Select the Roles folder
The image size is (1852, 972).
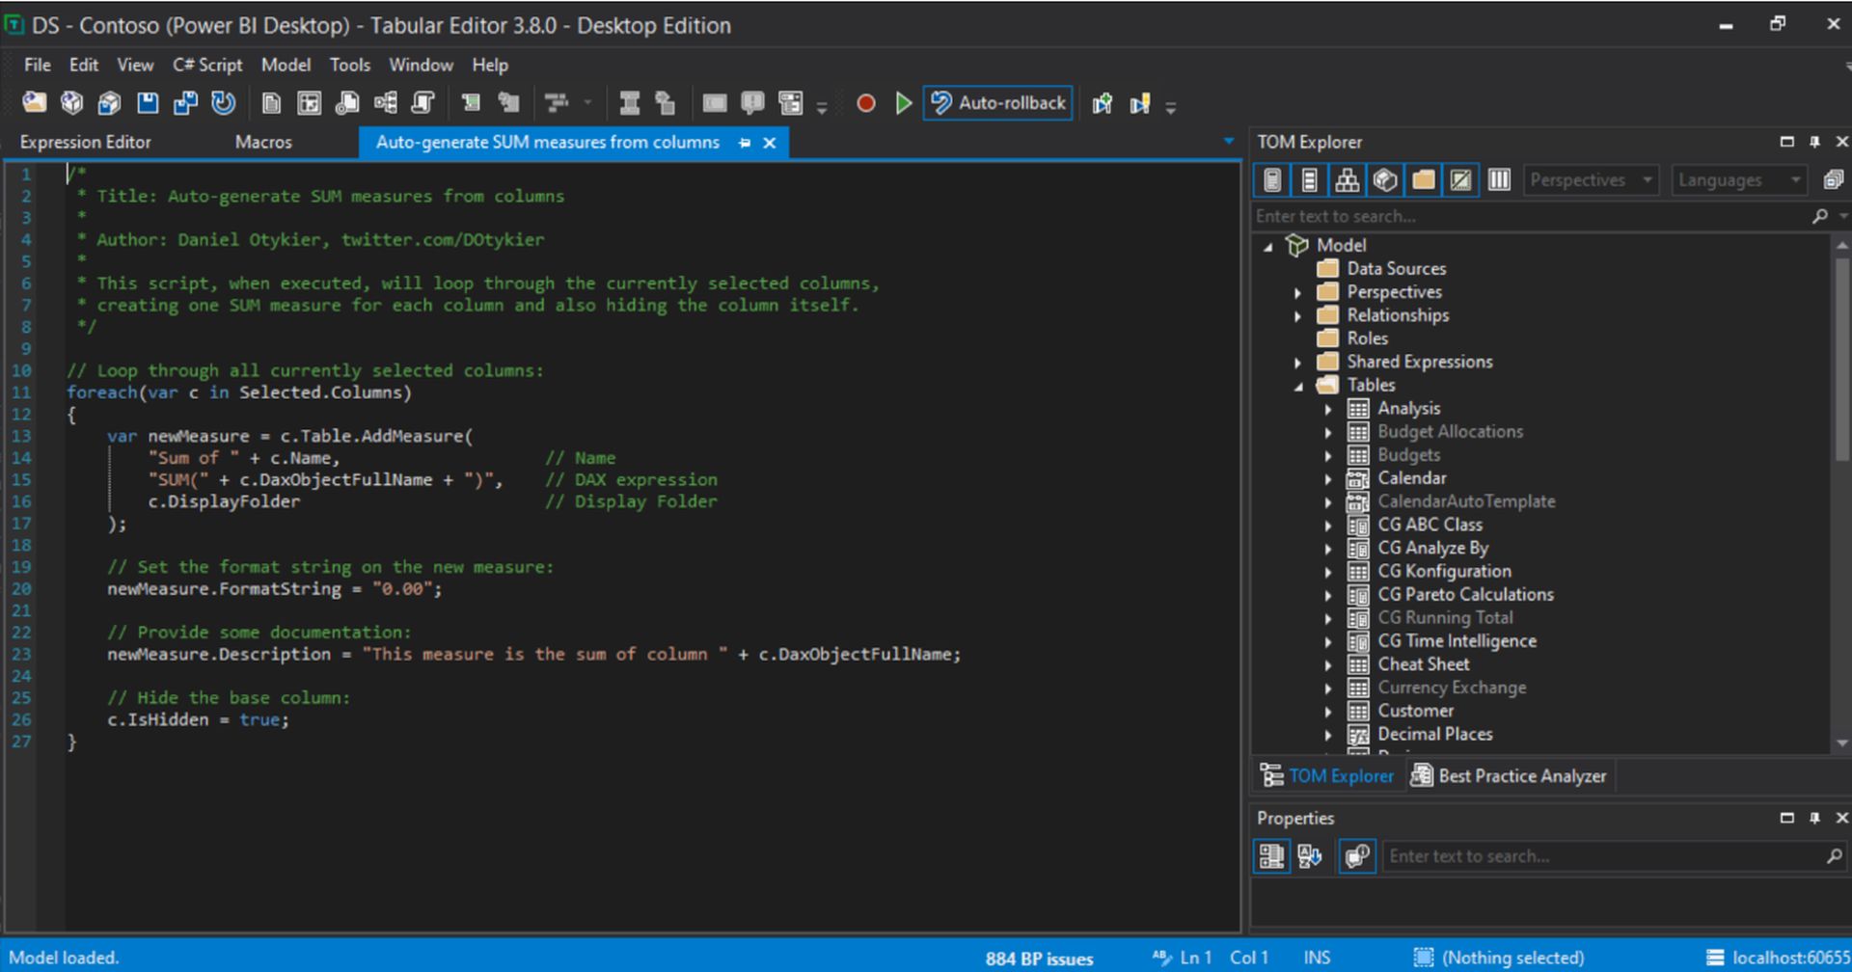(1367, 338)
